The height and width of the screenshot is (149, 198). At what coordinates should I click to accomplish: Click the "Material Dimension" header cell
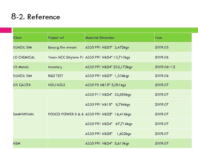[x=100, y=38]
